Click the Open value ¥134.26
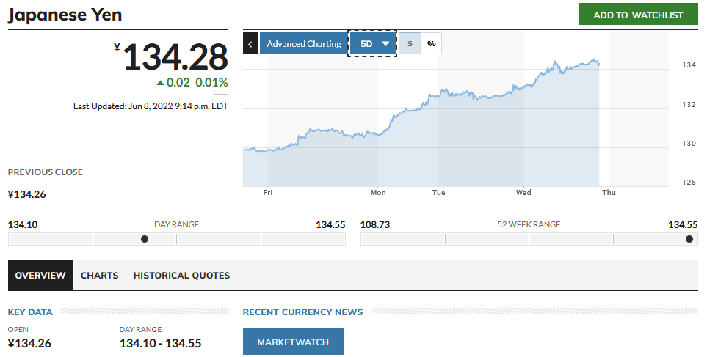 pyautogui.click(x=30, y=344)
